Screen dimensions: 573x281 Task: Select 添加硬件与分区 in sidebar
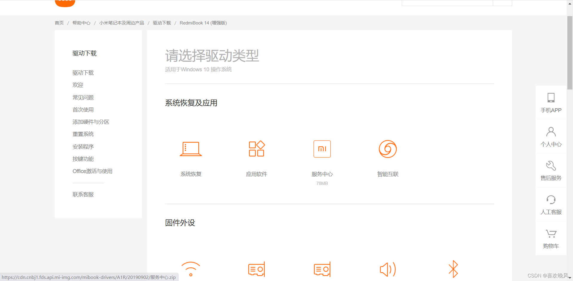click(91, 122)
